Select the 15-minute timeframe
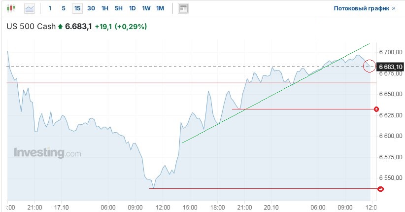 pos(77,8)
